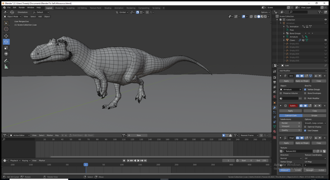Viewport: 330px width, 180px height.
Task: Toggle the Optimal Display checkbox
Action: 305,127
